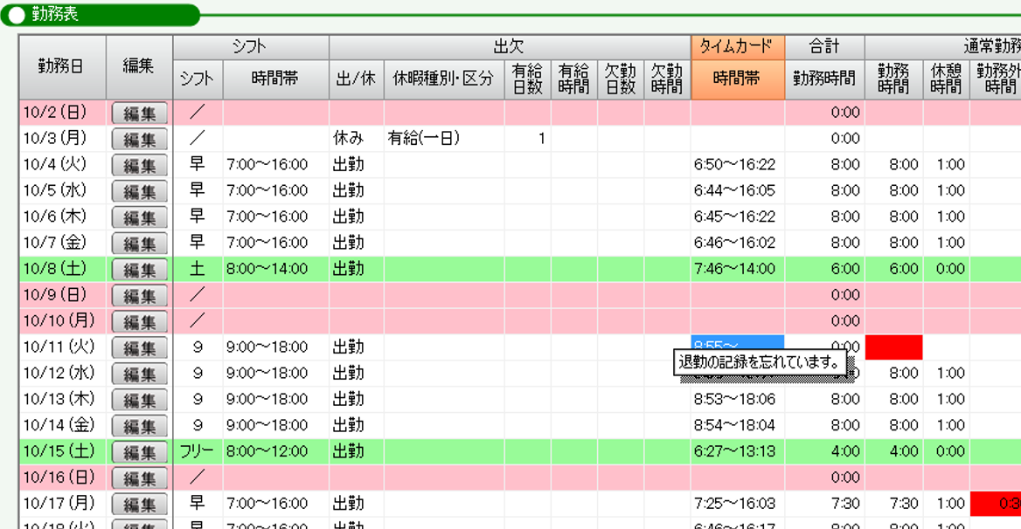Edit the 10/15 (土) row
This screenshot has height=529, width=1021.
click(x=139, y=451)
